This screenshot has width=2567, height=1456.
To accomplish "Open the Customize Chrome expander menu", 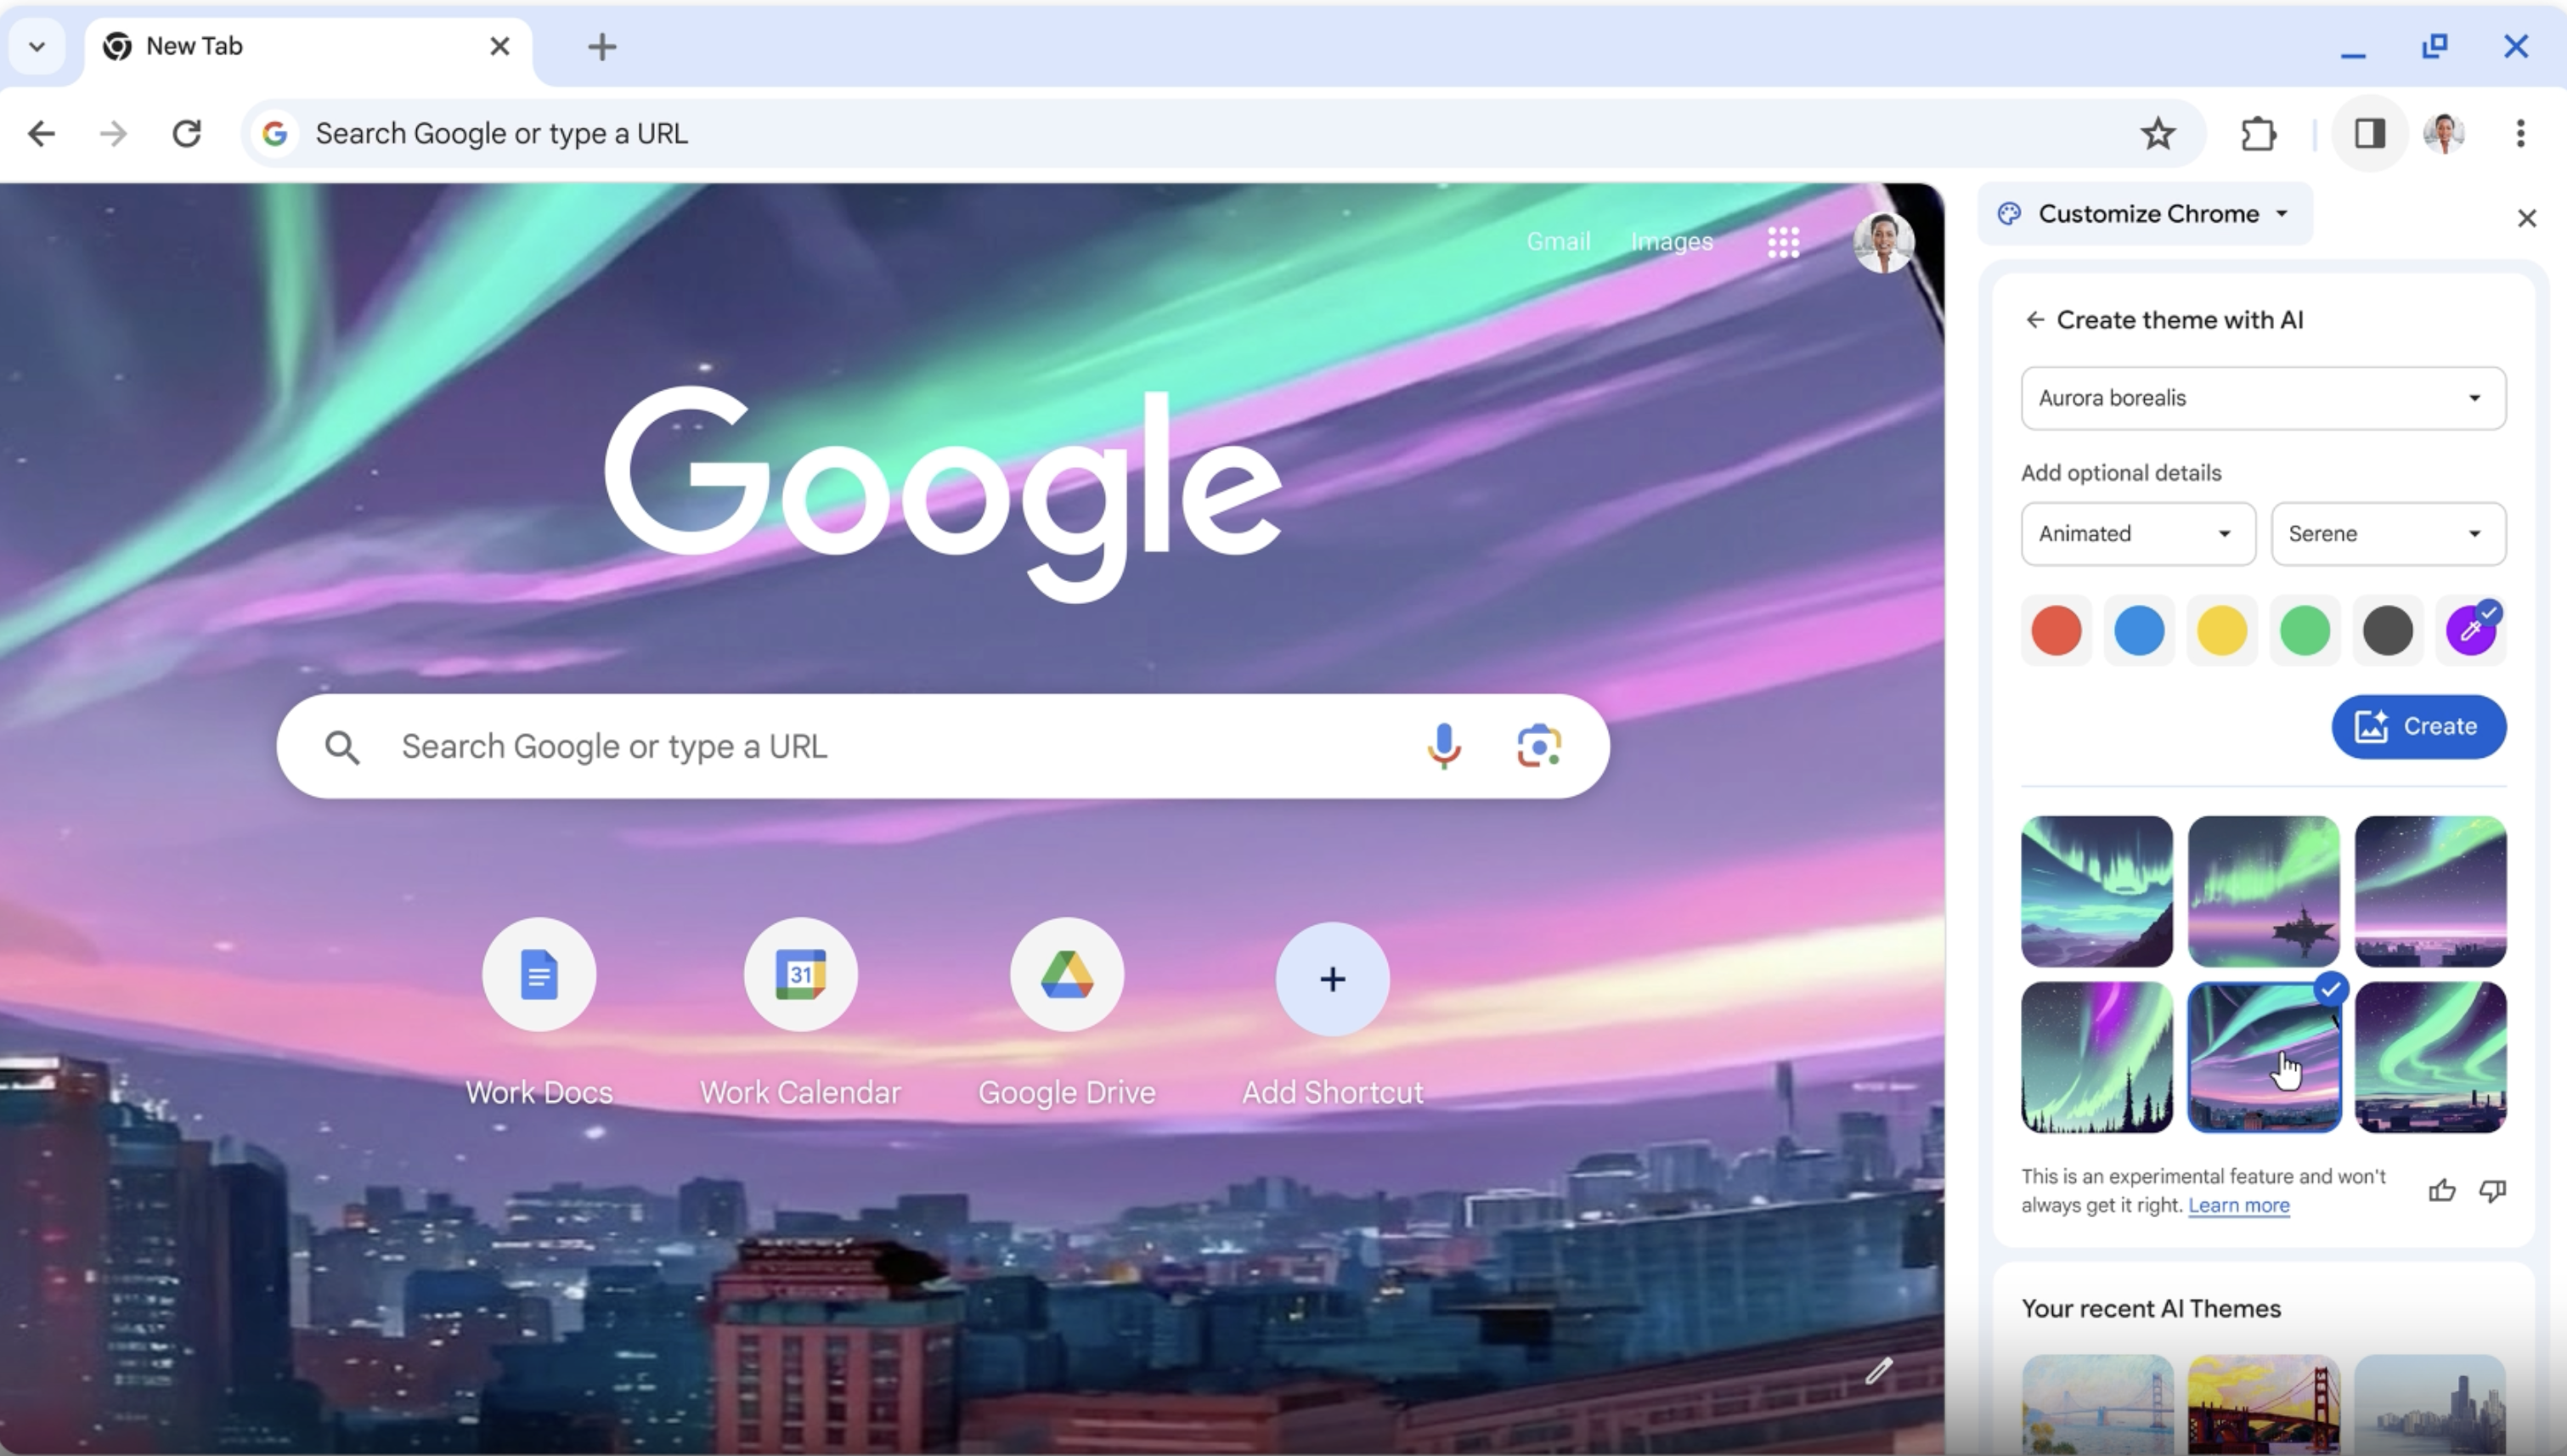I will coord(2287,213).
